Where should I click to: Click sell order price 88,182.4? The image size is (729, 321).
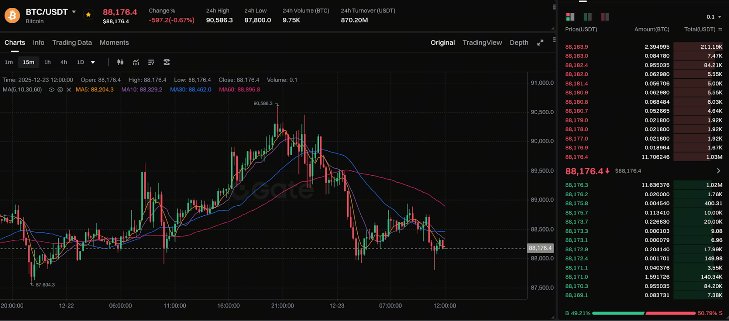576,65
